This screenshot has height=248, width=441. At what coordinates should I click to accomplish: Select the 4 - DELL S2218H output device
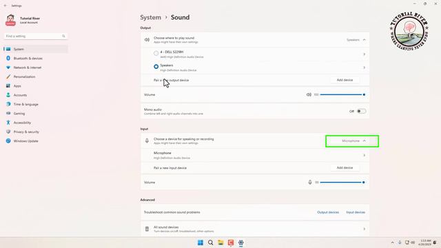pos(156,54)
